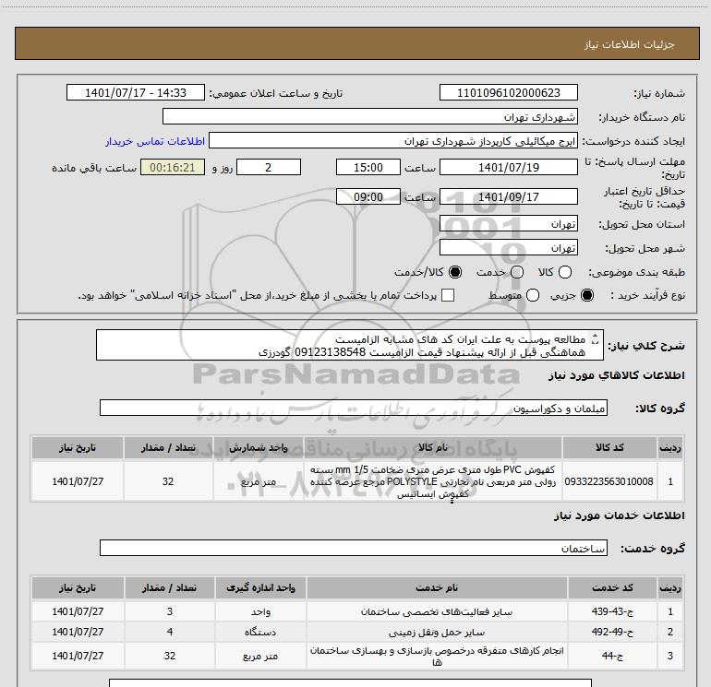Click the countdown timer 00:16:21
This screenshot has width=711, height=687.
pos(173,167)
